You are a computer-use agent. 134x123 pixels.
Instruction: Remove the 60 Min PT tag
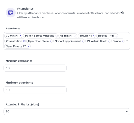[x=94, y=36]
